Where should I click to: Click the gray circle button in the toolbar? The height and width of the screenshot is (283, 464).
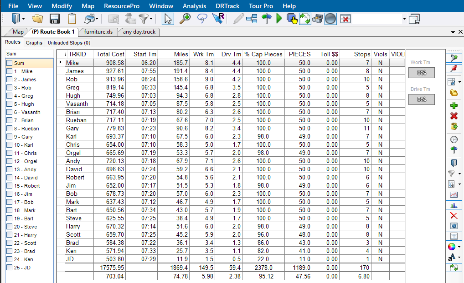click(330, 19)
